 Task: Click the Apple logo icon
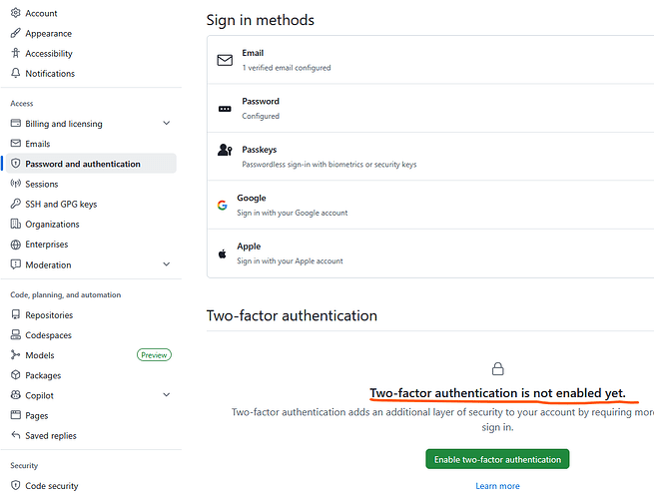tap(223, 253)
